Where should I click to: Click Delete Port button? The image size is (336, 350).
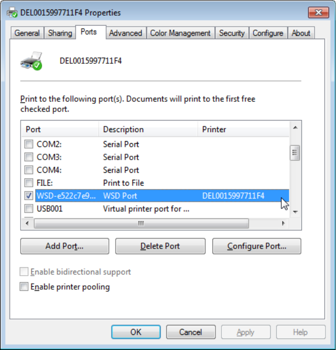160,246
